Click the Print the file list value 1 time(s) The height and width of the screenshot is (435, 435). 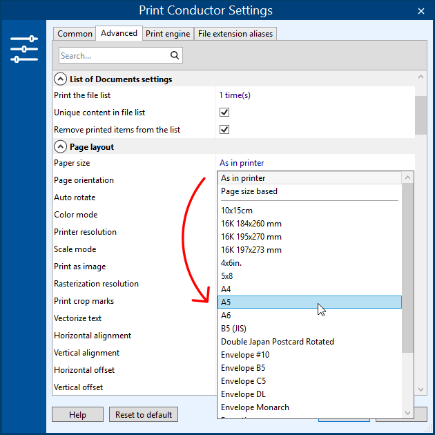click(235, 95)
